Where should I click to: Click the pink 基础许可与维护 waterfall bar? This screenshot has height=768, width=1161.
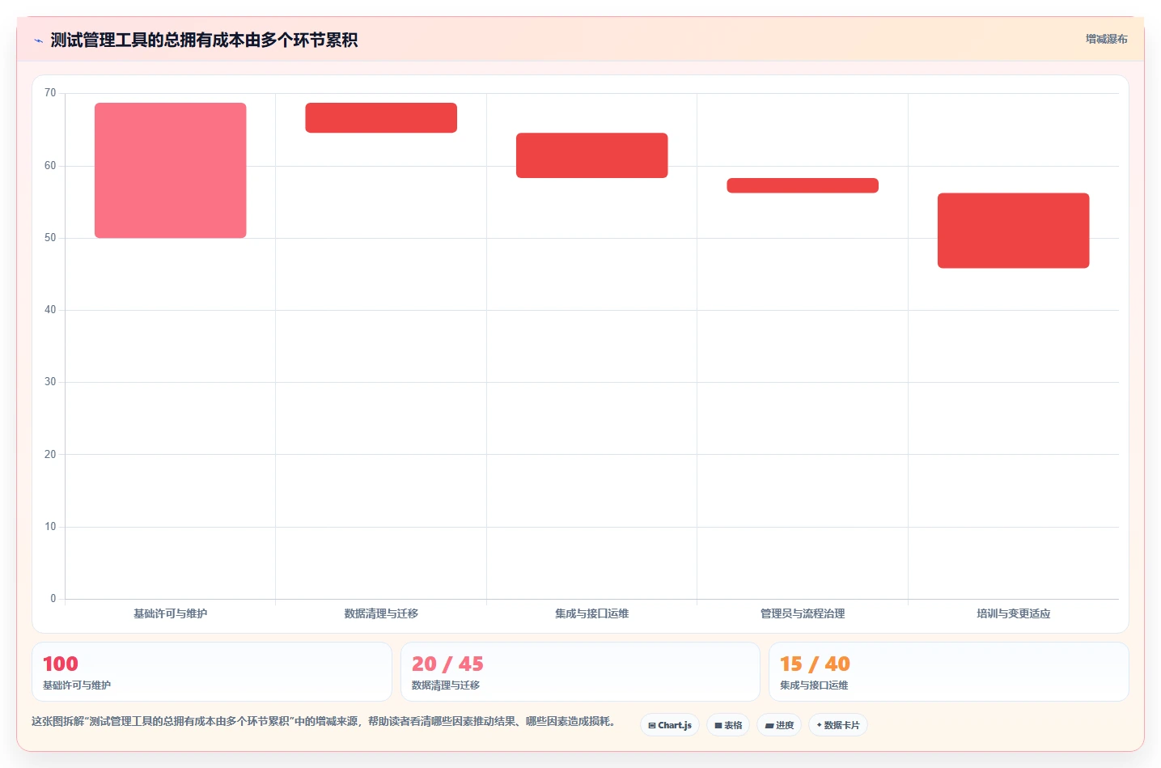(171, 170)
